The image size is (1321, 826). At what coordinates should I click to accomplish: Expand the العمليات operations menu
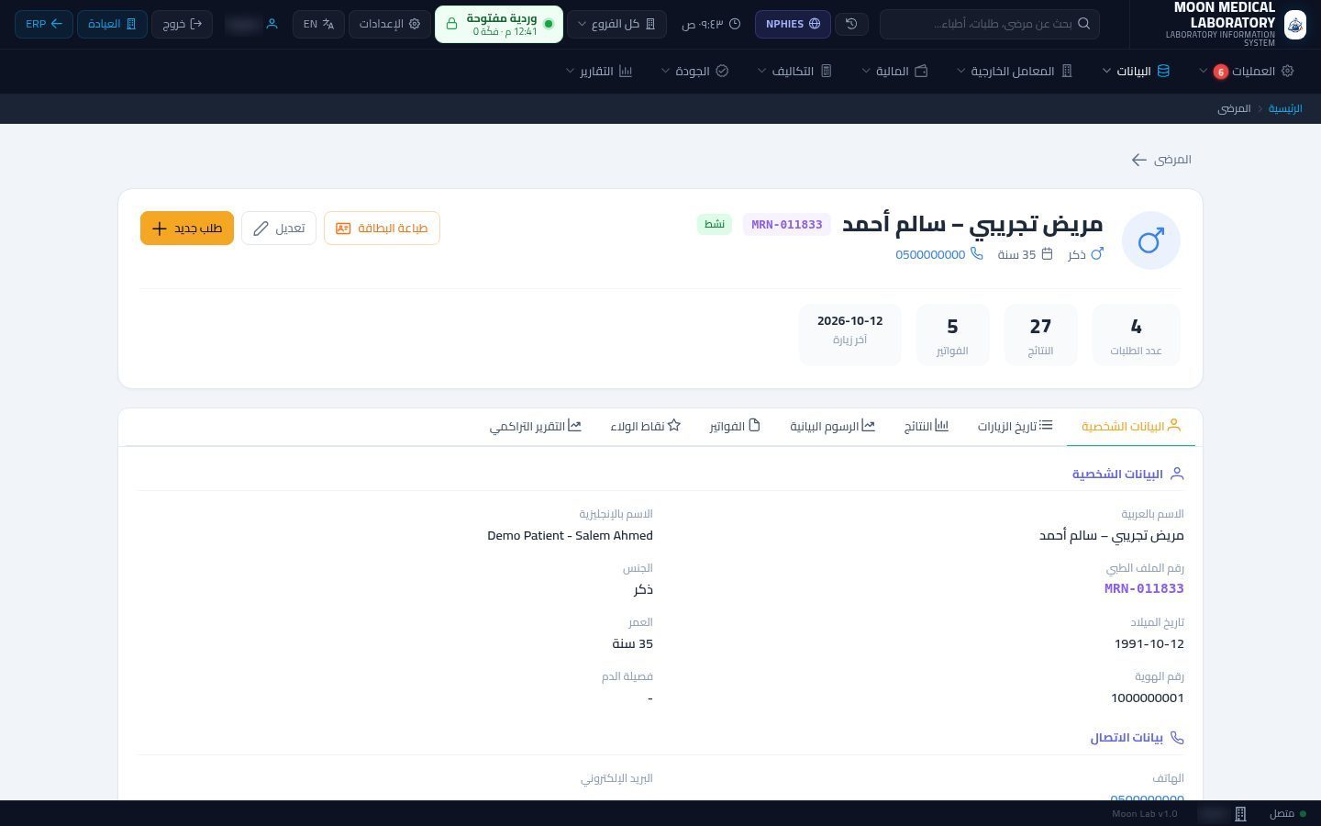point(1246,71)
